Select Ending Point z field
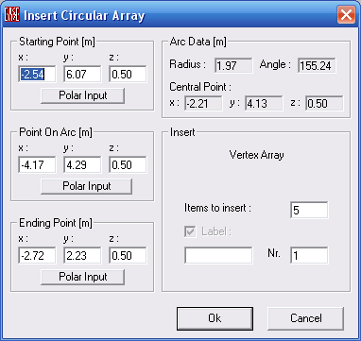This screenshot has width=361, height=341. coord(128,255)
